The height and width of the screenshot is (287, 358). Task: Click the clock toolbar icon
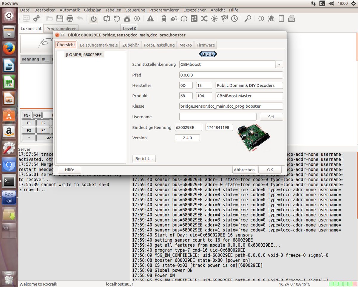(234, 19)
